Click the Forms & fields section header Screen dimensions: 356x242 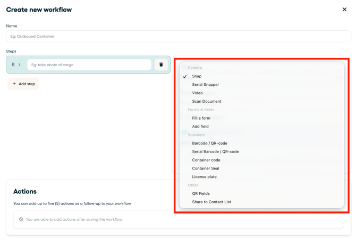point(201,110)
